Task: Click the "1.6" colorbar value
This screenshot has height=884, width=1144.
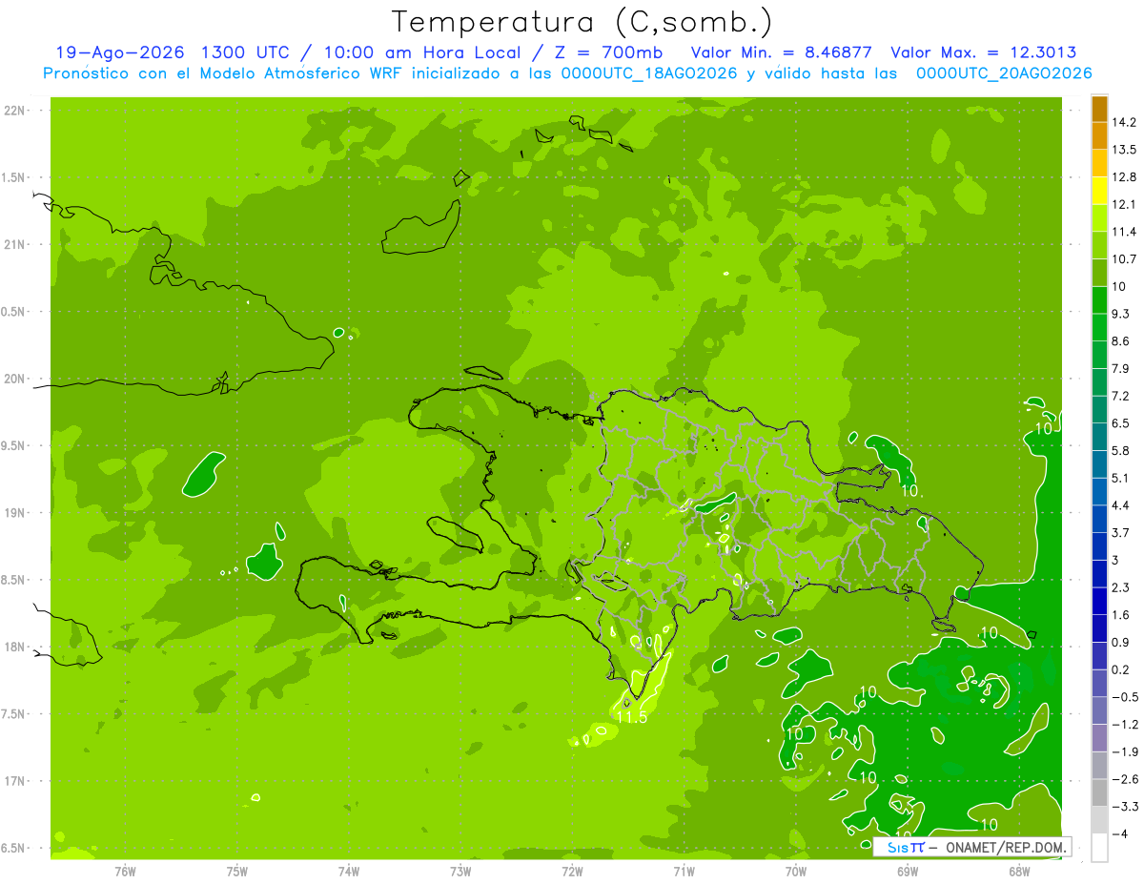Action: tap(1121, 614)
